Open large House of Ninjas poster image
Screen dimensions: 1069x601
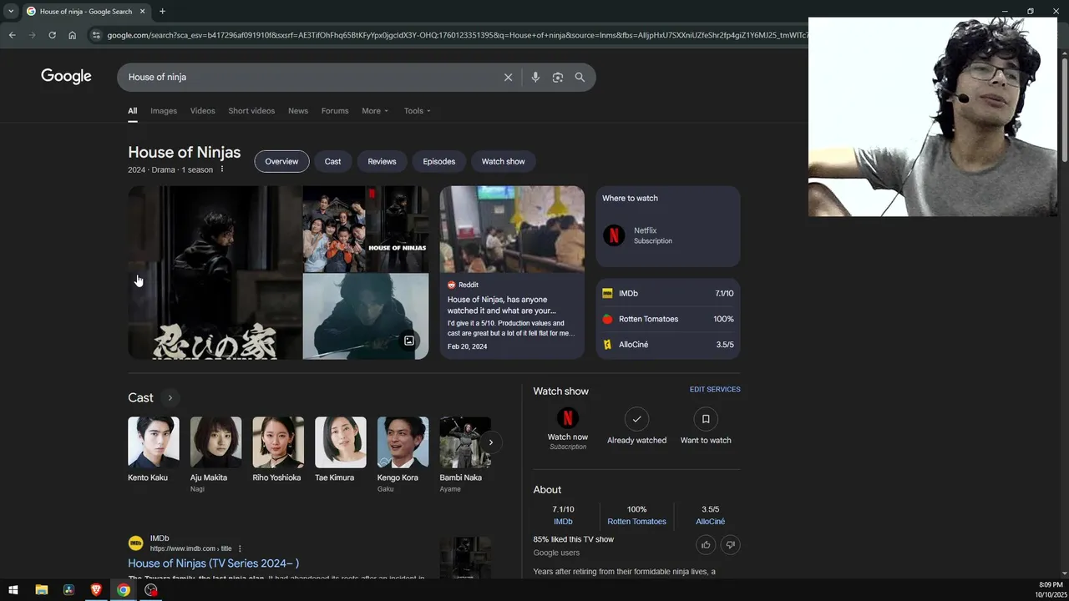point(215,272)
